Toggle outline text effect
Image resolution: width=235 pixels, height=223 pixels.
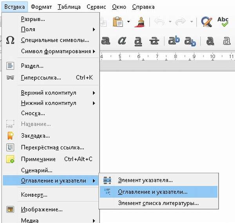click(226, 41)
